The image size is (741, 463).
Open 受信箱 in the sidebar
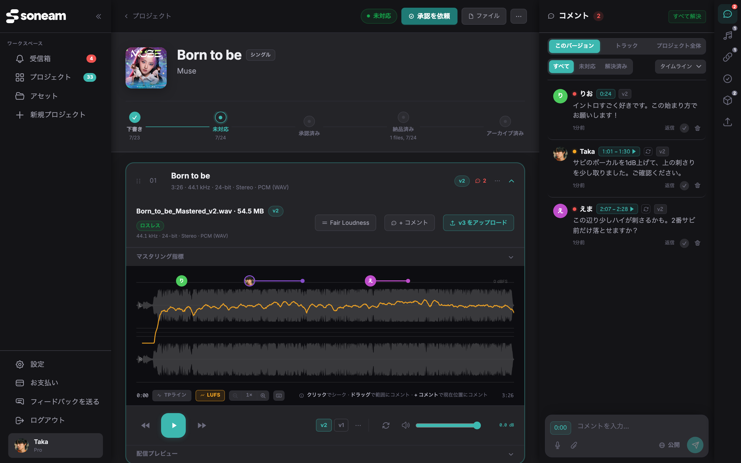click(x=55, y=58)
